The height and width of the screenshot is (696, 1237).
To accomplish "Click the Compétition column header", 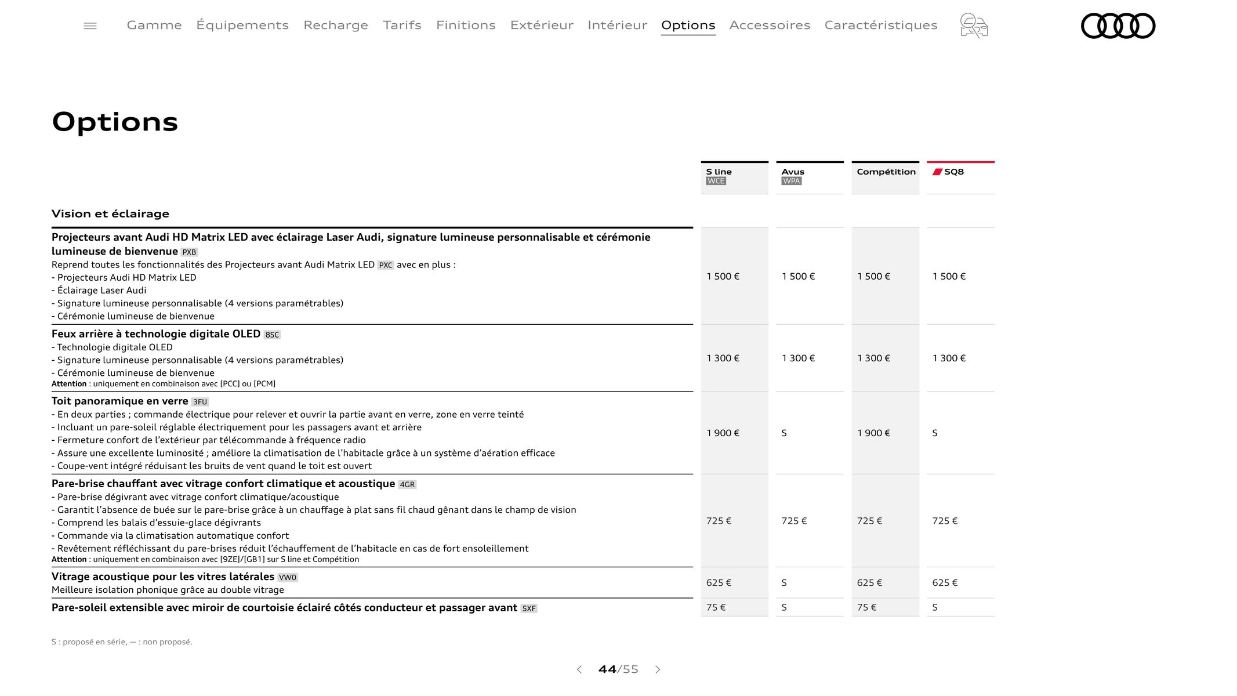I will [885, 177].
